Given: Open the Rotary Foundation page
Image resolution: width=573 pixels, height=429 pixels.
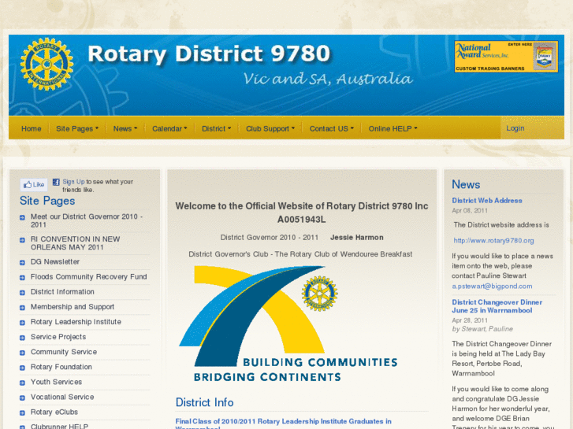Looking at the screenshot, I should point(61,367).
